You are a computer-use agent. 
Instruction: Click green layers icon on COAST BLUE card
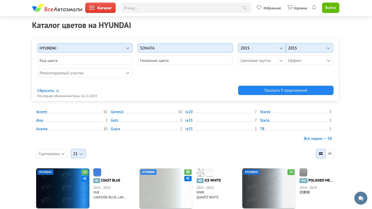tap(85, 172)
